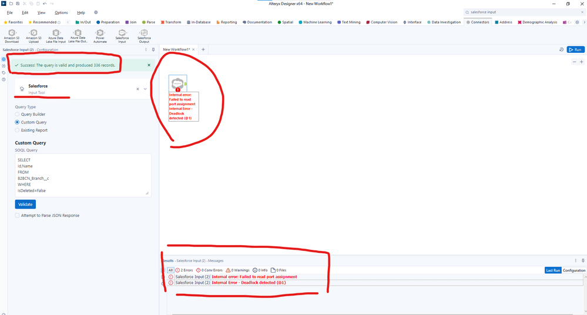The image size is (587, 315).
Task: Show Last Run results
Action: click(x=553, y=270)
